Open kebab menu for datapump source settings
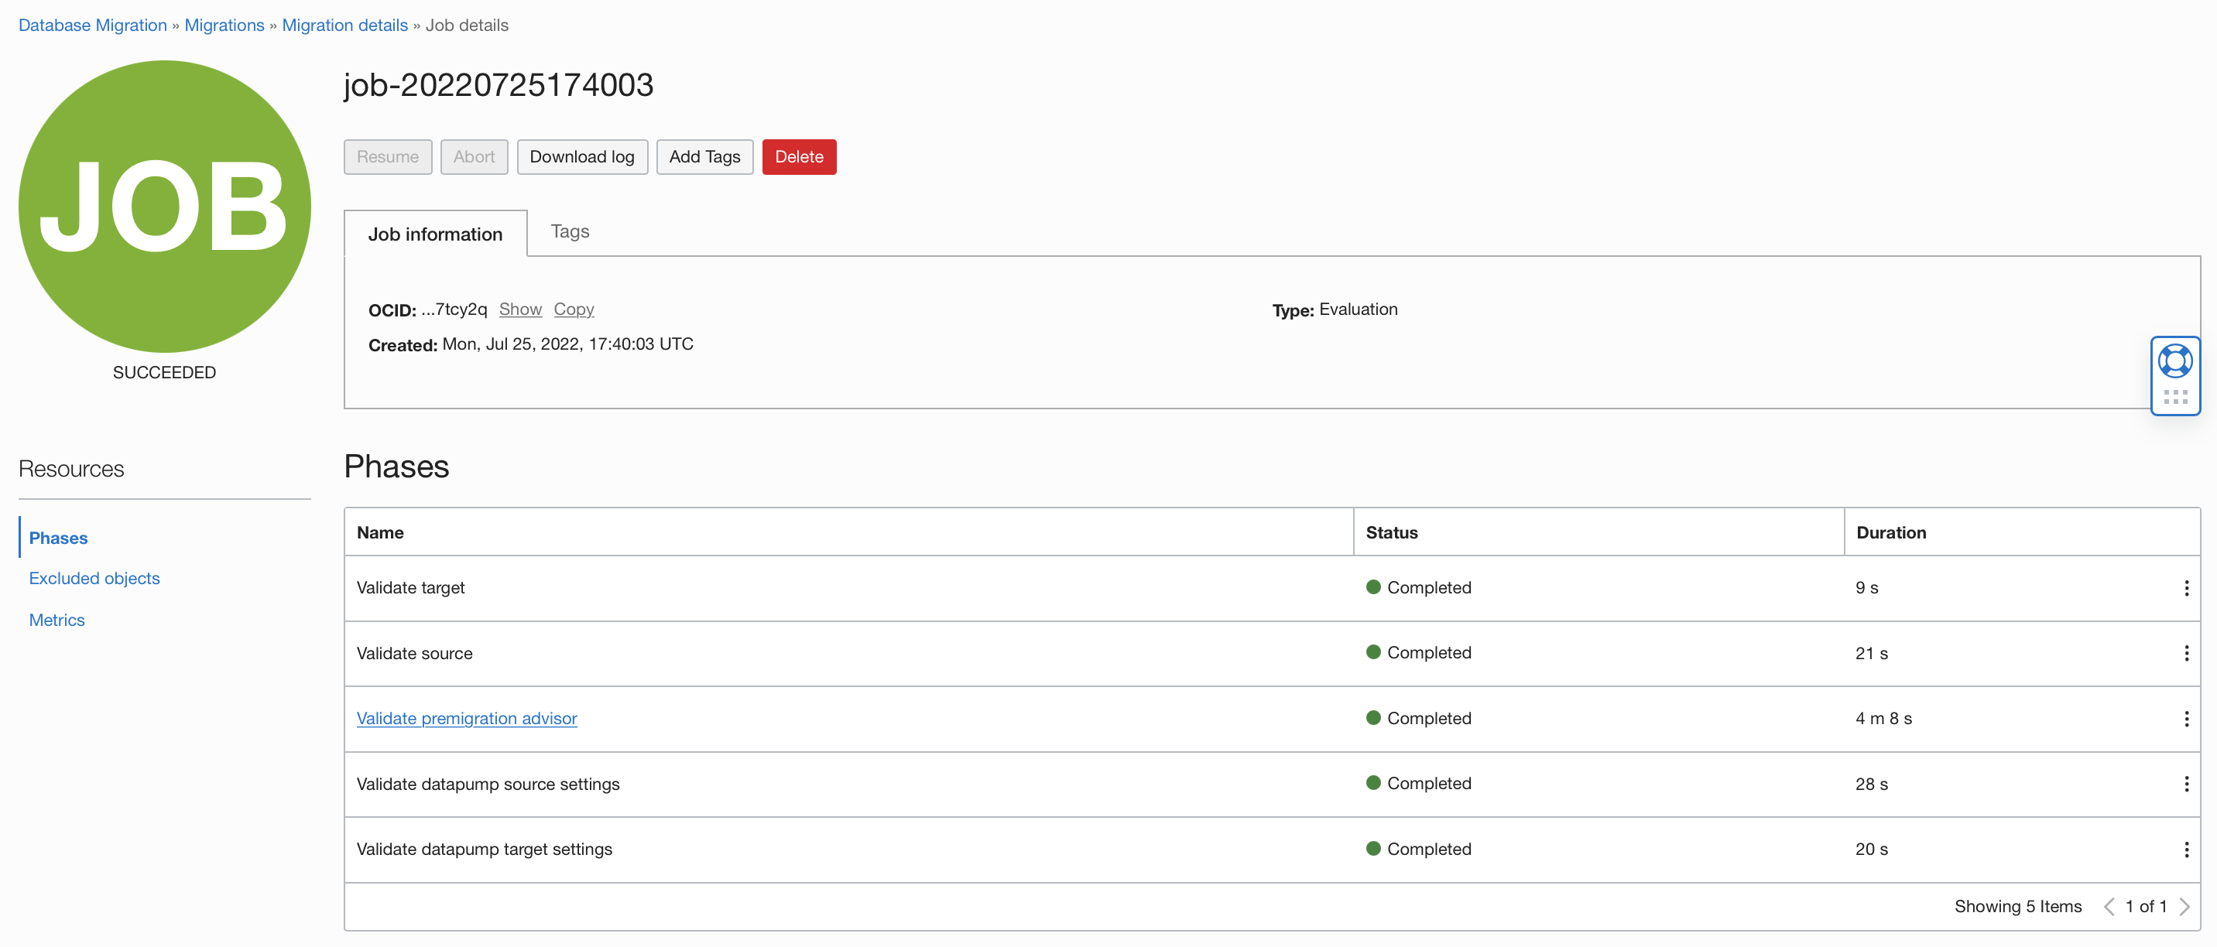2217x947 pixels. coord(2186,784)
